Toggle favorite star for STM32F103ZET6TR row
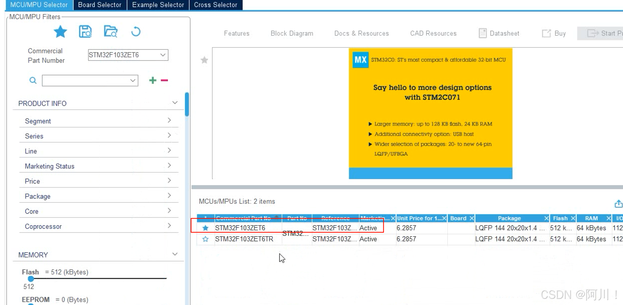 pos(205,239)
